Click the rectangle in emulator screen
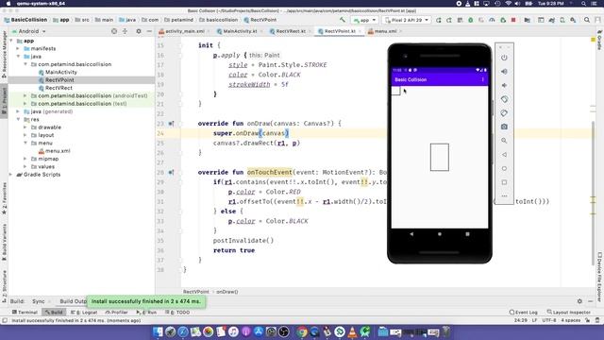Screen dimensions: 604x340 (x=440, y=158)
